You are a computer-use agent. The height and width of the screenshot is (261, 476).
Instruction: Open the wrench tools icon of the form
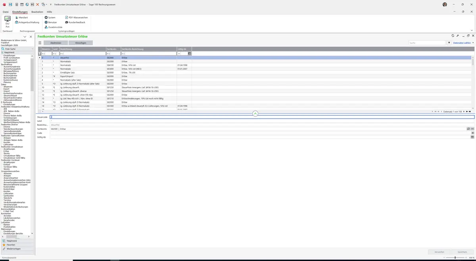click(x=458, y=36)
